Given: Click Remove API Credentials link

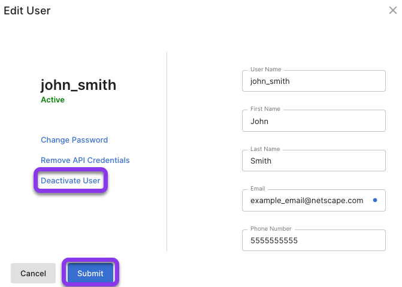Looking at the screenshot, I should [85, 160].
